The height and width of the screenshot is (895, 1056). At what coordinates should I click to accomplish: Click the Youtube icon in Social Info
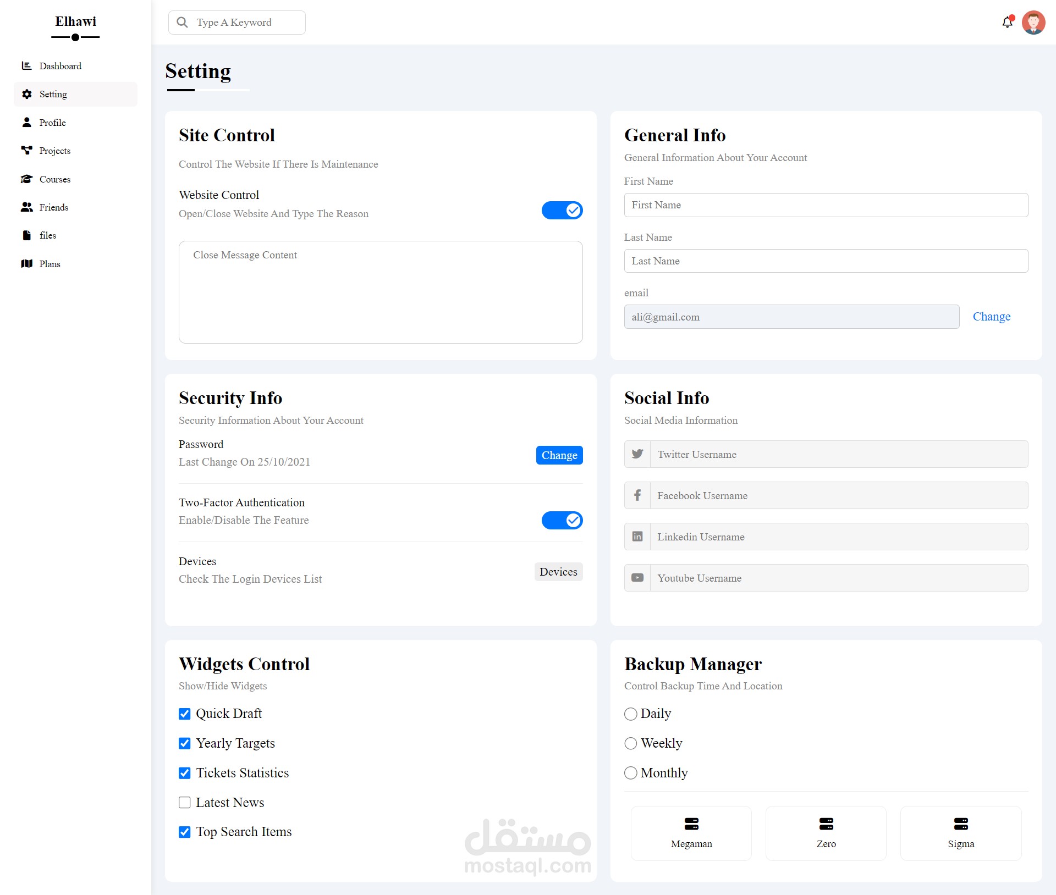point(637,578)
